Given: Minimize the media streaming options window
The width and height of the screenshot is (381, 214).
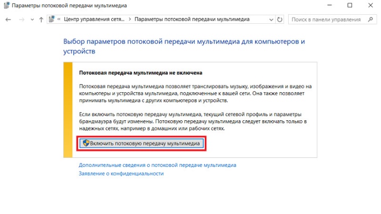Looking at the screenshot, I should coord(330,5).
